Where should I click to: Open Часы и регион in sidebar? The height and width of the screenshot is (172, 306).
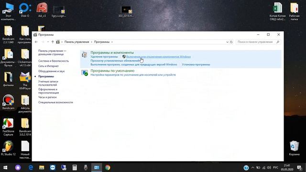(47, 97)
